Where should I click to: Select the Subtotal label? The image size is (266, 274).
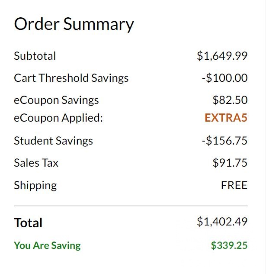tap(35, 56)
